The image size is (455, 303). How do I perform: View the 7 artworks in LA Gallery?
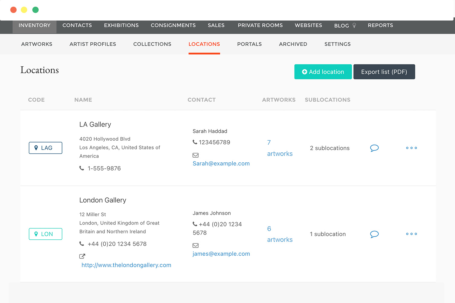point(280,148)
